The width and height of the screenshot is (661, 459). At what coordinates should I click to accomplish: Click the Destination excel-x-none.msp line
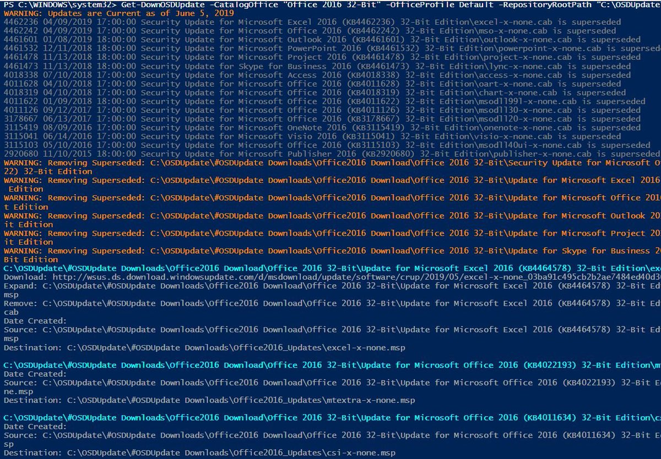204,347
